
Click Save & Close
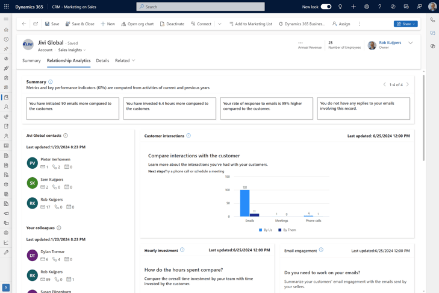point(80,24)
